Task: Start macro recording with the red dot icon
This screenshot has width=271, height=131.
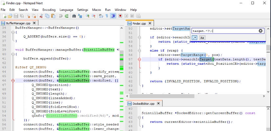Action: click(120, 16)
